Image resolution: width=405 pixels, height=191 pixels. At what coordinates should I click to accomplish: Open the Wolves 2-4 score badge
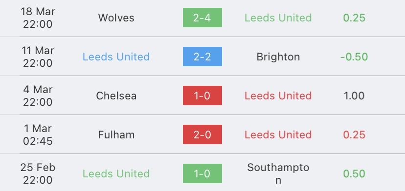202,18
